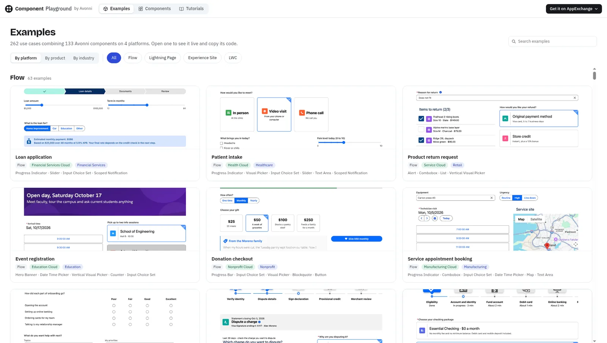607x343 pixels.
Task: Open the Get it on AppExchange dropdown
Action: pos(574,9)
